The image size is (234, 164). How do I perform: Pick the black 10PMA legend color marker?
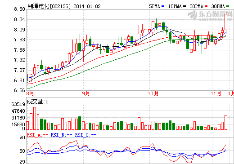pyautogui.click(x=184, y=6)
